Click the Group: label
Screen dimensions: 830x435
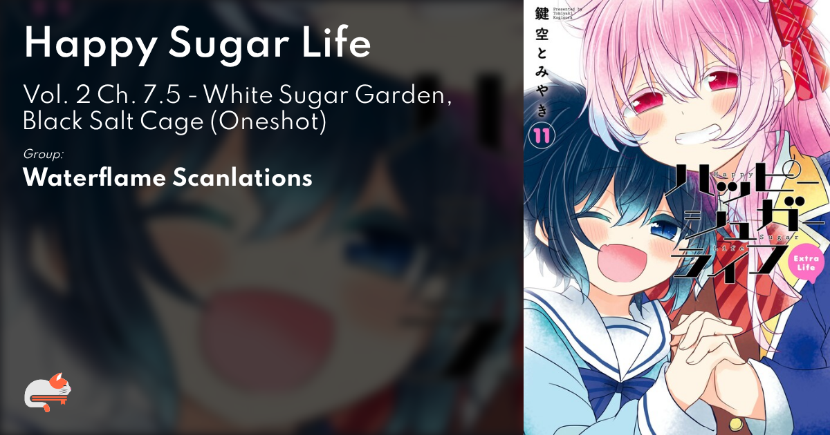click(x=44, y=153)
